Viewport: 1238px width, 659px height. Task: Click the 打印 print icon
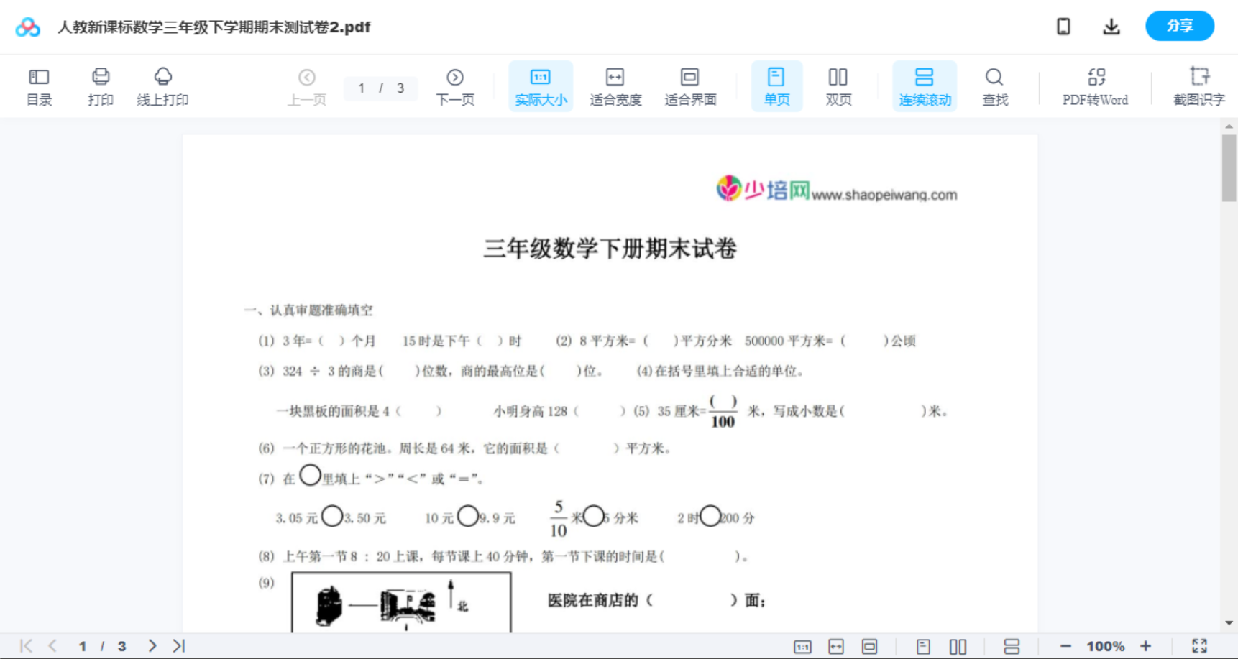100,86
